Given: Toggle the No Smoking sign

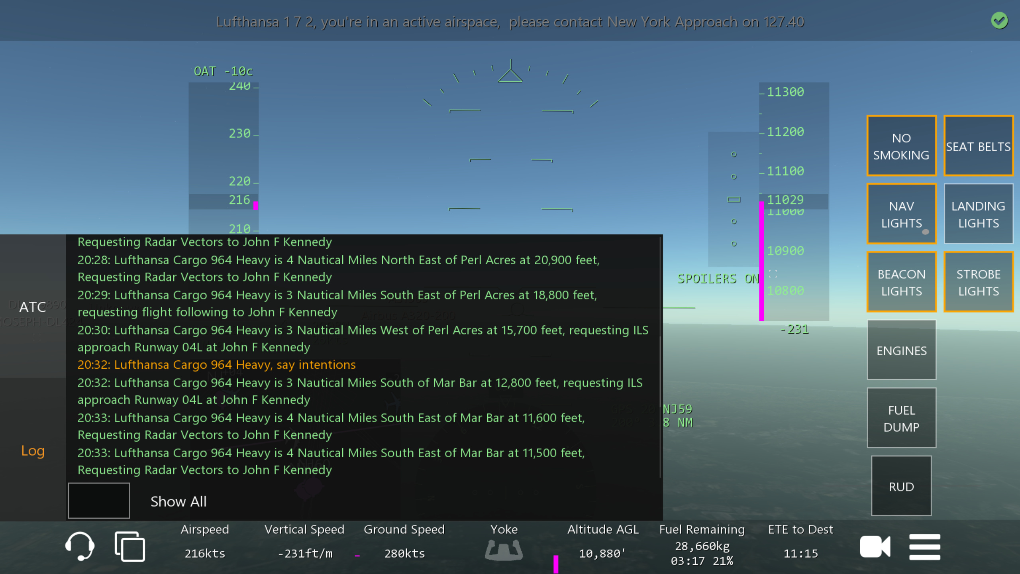Looking at the screenshot, I should (901, 146).
